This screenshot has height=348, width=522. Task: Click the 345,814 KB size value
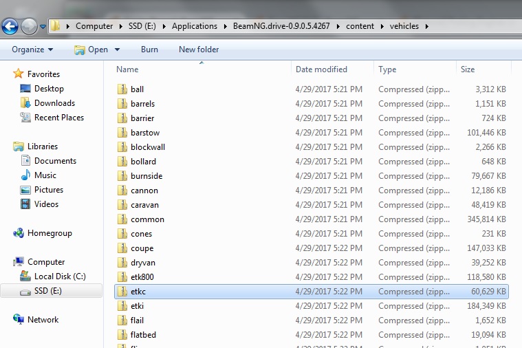point(486,219)
